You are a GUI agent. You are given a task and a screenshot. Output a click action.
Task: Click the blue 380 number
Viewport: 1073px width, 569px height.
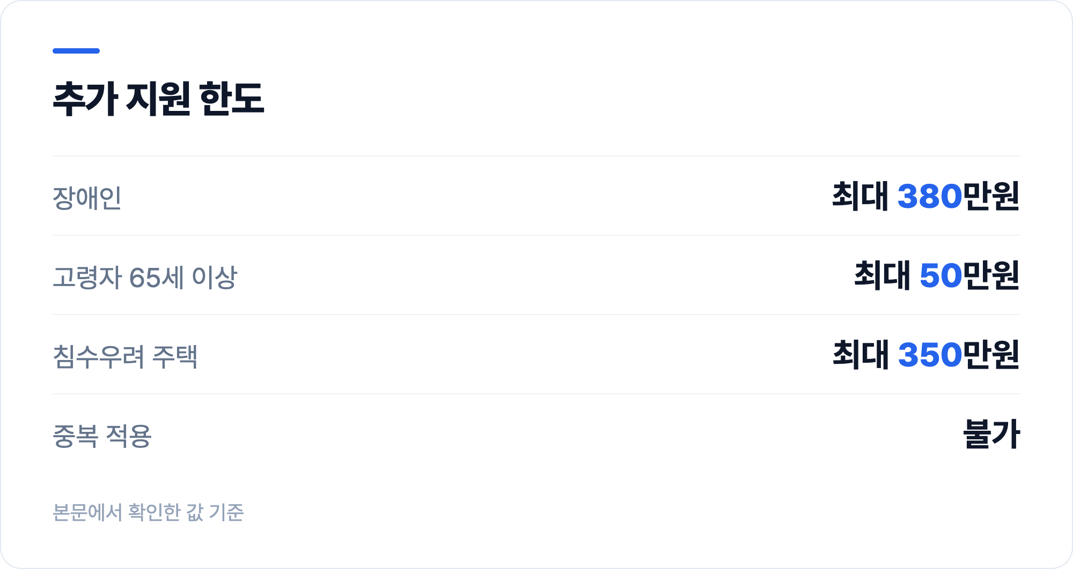tap(930, 196)
